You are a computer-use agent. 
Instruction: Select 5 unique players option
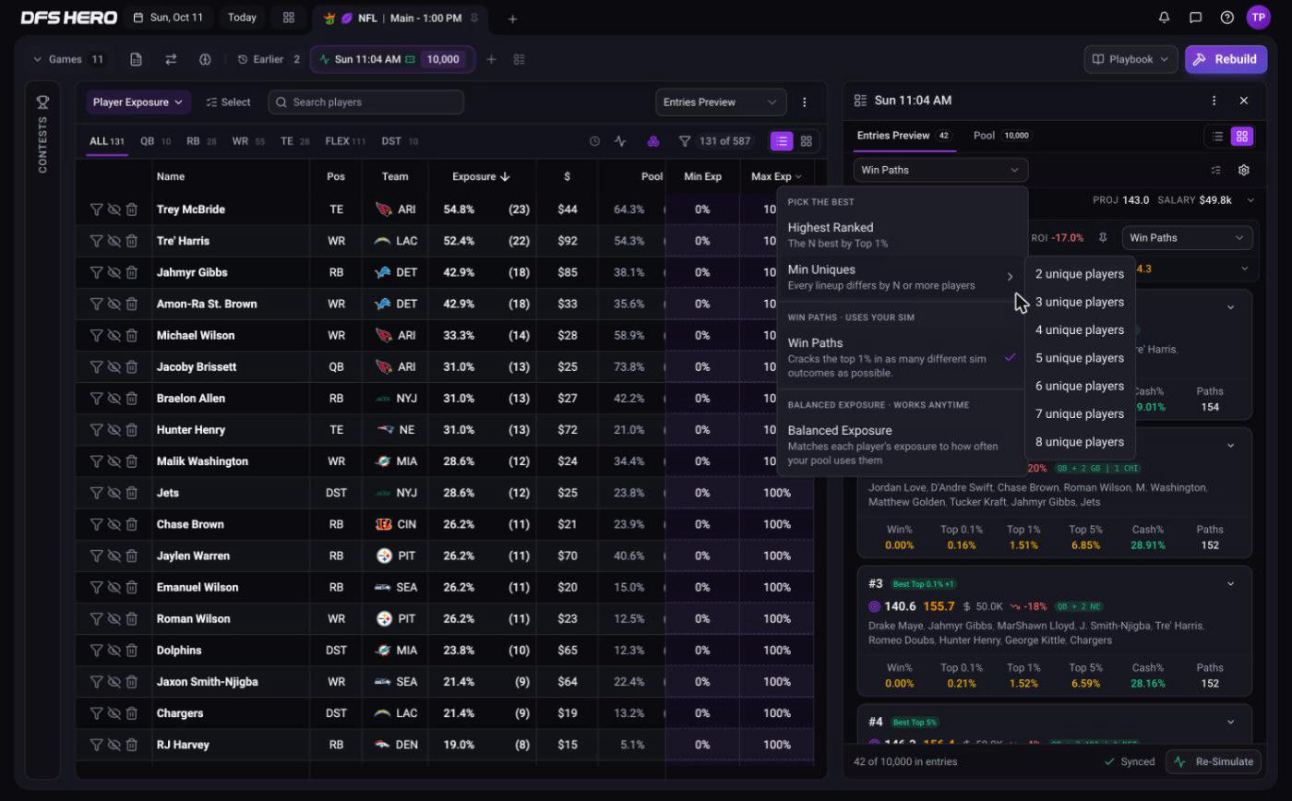[1080, 358]
